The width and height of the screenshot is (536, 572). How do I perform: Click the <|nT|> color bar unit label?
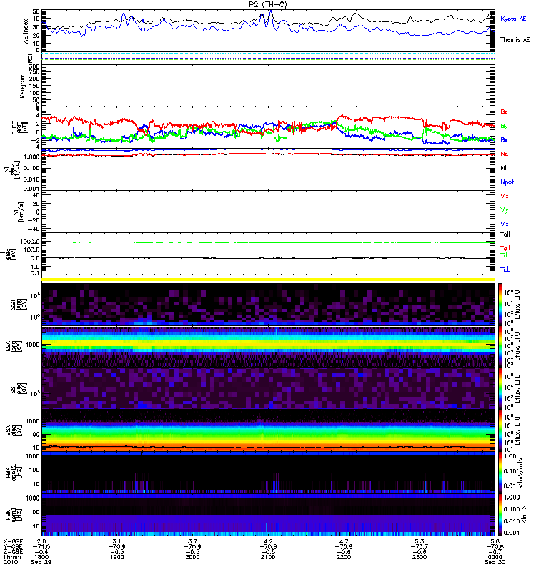click(x=522, y=514)
